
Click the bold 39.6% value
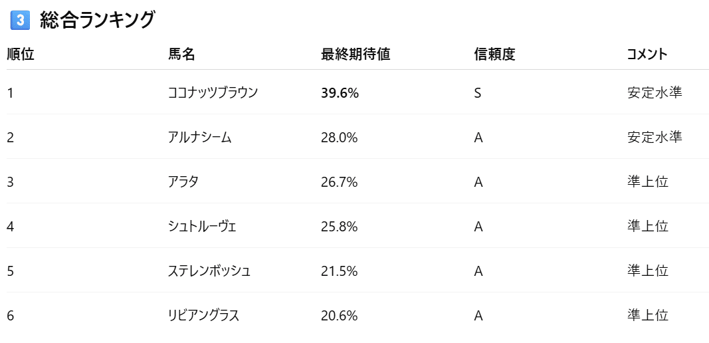click(x=340, y=93)
